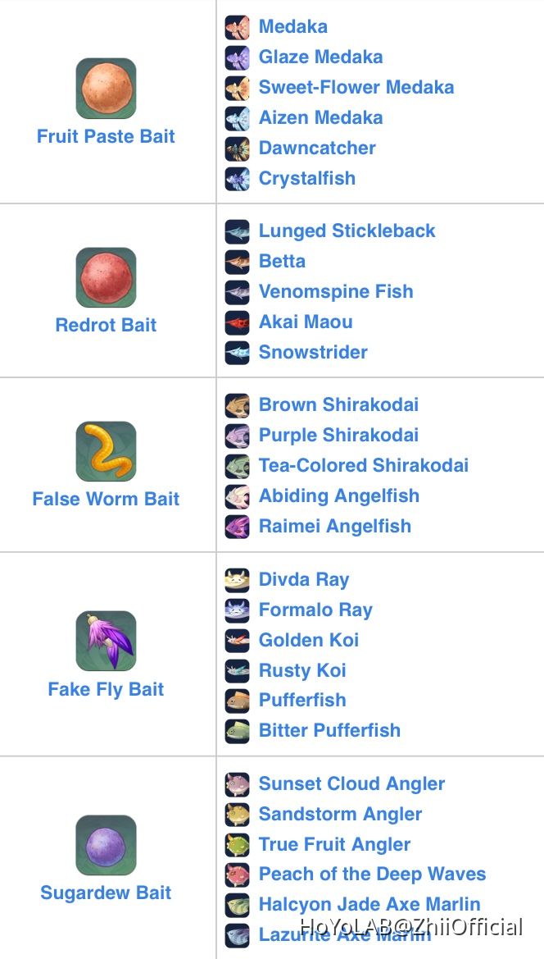Select the Raimei Angelfish icon

(238, 526)
